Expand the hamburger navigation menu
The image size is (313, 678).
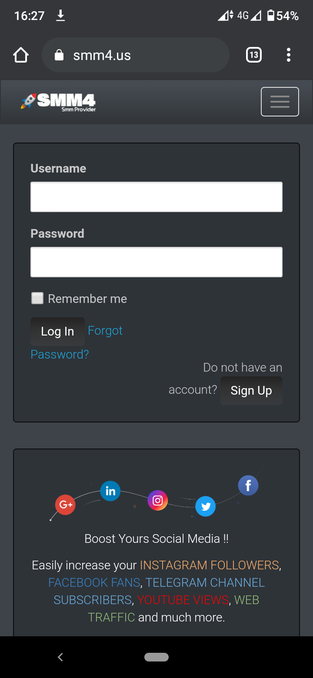tap(280, 102)
